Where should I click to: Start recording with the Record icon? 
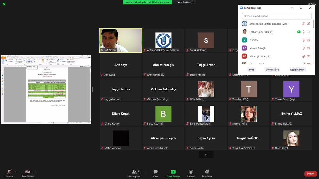coord(191,172)
